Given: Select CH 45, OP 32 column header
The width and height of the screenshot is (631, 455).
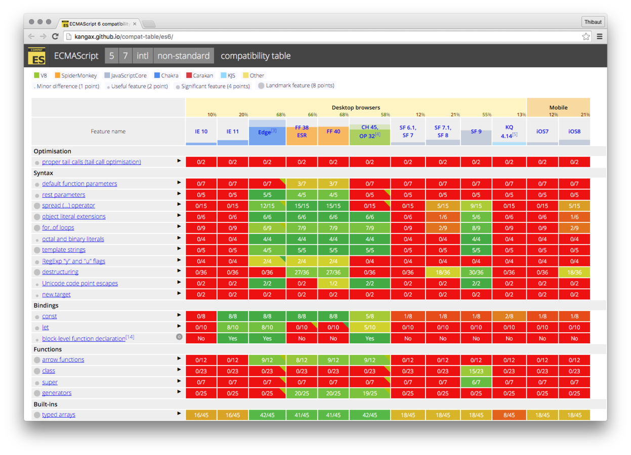Looking at the screenshot, I should pos(370,131).
